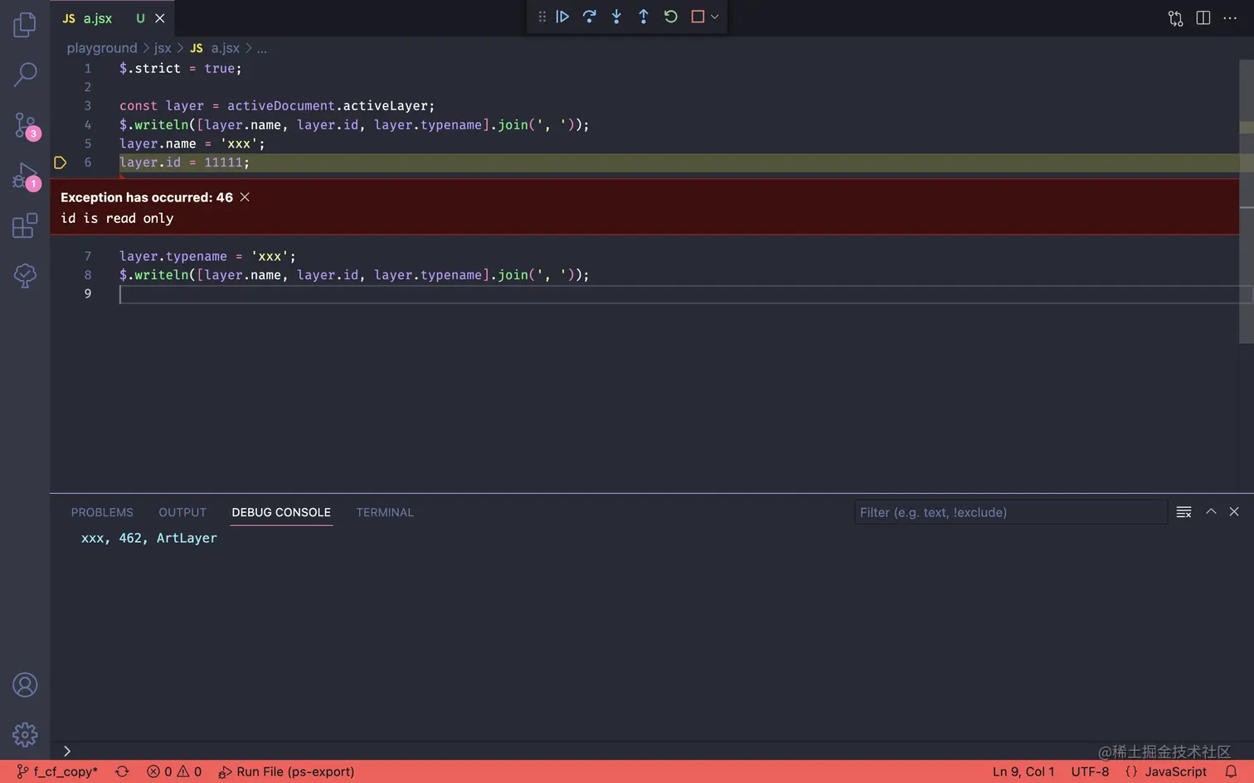Click the Debug Console filter input field
The width and height of the screenshot is (1254, 783).
[1010, 512]
